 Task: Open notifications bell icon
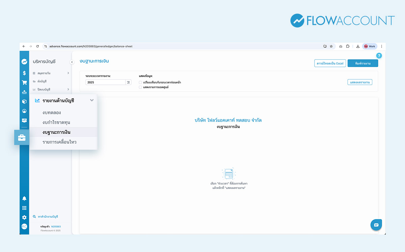point(24,199)
